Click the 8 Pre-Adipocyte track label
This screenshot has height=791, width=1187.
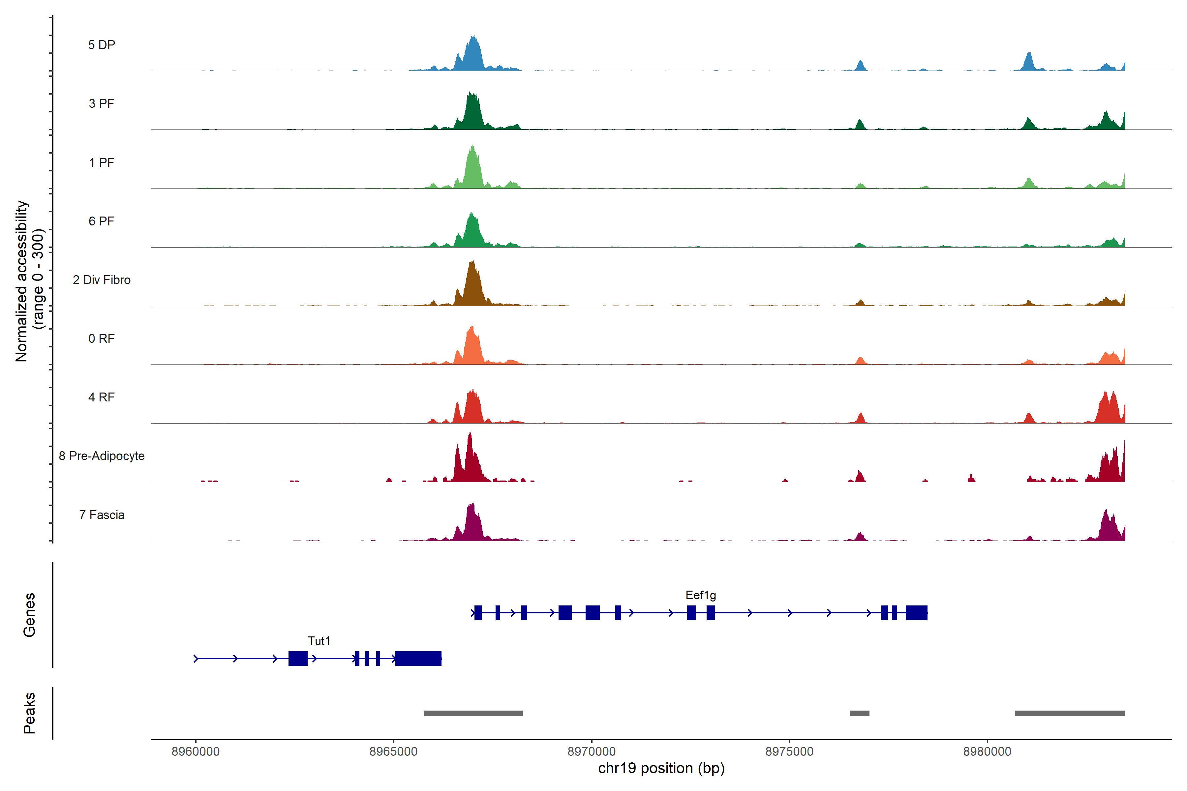pyautogui.click(x=102, y=455)
